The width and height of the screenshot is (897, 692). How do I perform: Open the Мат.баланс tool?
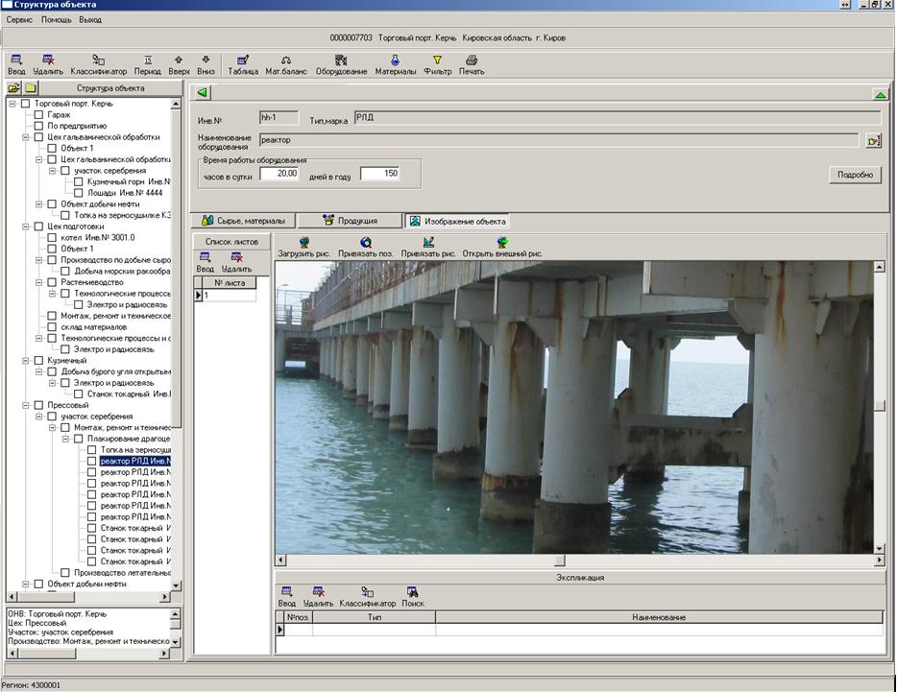(x=286, y=60)
